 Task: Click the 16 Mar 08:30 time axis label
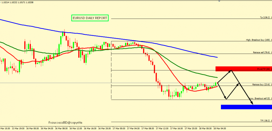click(61, 129)
